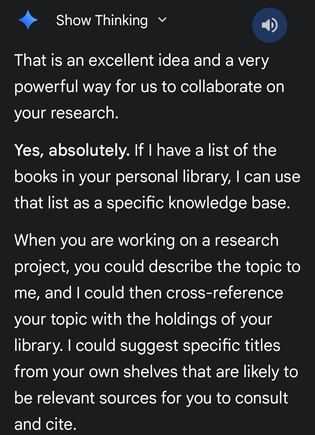Click the bold "Yes, absolutely." text
The width and height of the screenshot is (315, 435).
tap(72, 150)
